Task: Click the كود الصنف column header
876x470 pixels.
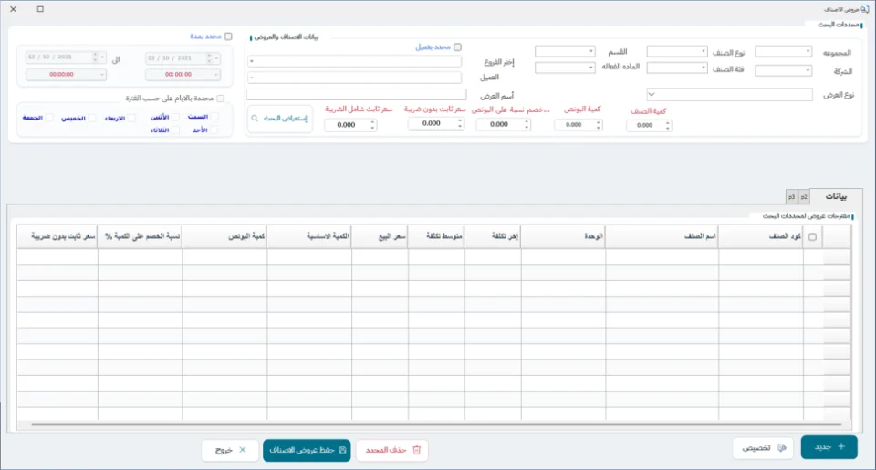Action: 760,236
